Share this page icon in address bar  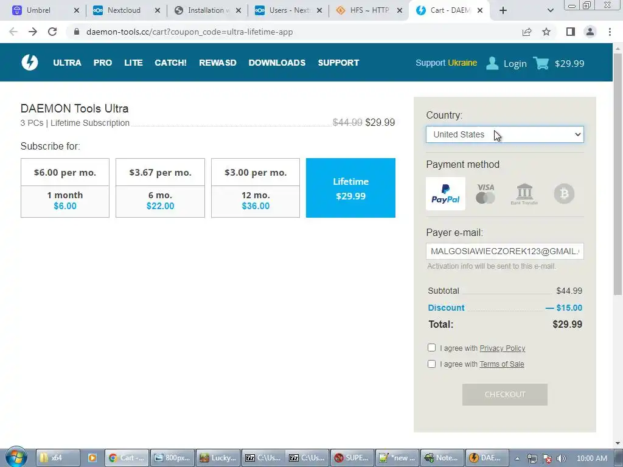tap(527, 32)
